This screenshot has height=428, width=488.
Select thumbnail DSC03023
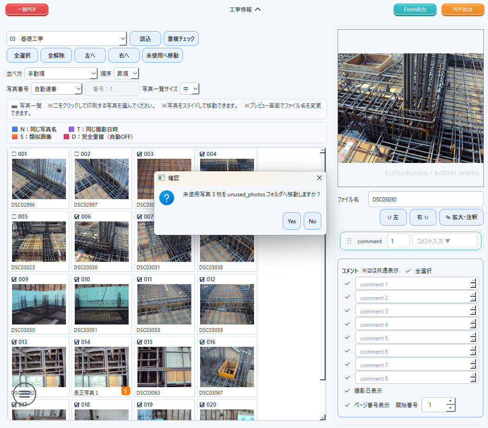pyautogui.click(x=39, y=241)
